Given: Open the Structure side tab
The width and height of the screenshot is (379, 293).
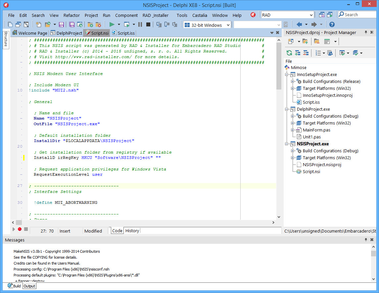Looking at the screenshot, I should [6, 39].
